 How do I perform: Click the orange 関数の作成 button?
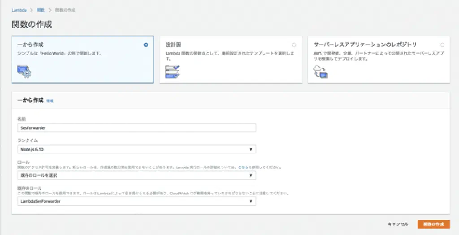point(433,224)
